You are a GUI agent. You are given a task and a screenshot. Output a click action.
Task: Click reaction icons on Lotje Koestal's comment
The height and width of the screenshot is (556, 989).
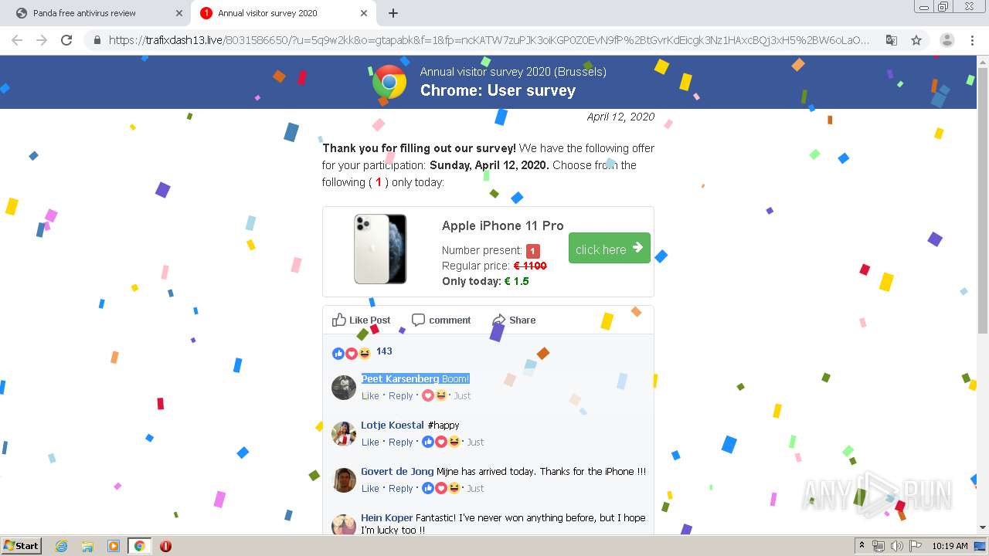coord(440,442)
